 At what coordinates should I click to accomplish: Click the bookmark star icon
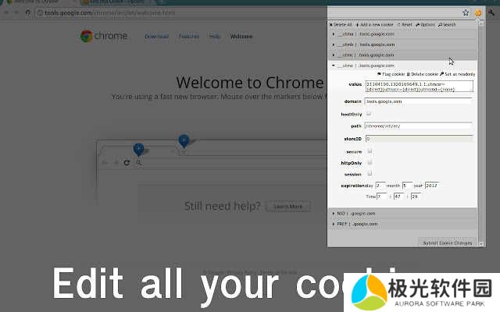466,12
